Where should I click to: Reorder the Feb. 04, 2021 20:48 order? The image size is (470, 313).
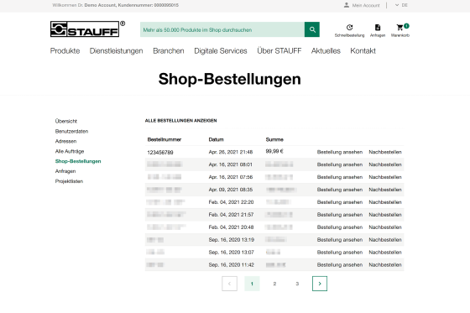pos(385,227)
